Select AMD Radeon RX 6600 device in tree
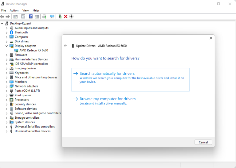This screenshot has height=168, width=236. pos(33,50)
